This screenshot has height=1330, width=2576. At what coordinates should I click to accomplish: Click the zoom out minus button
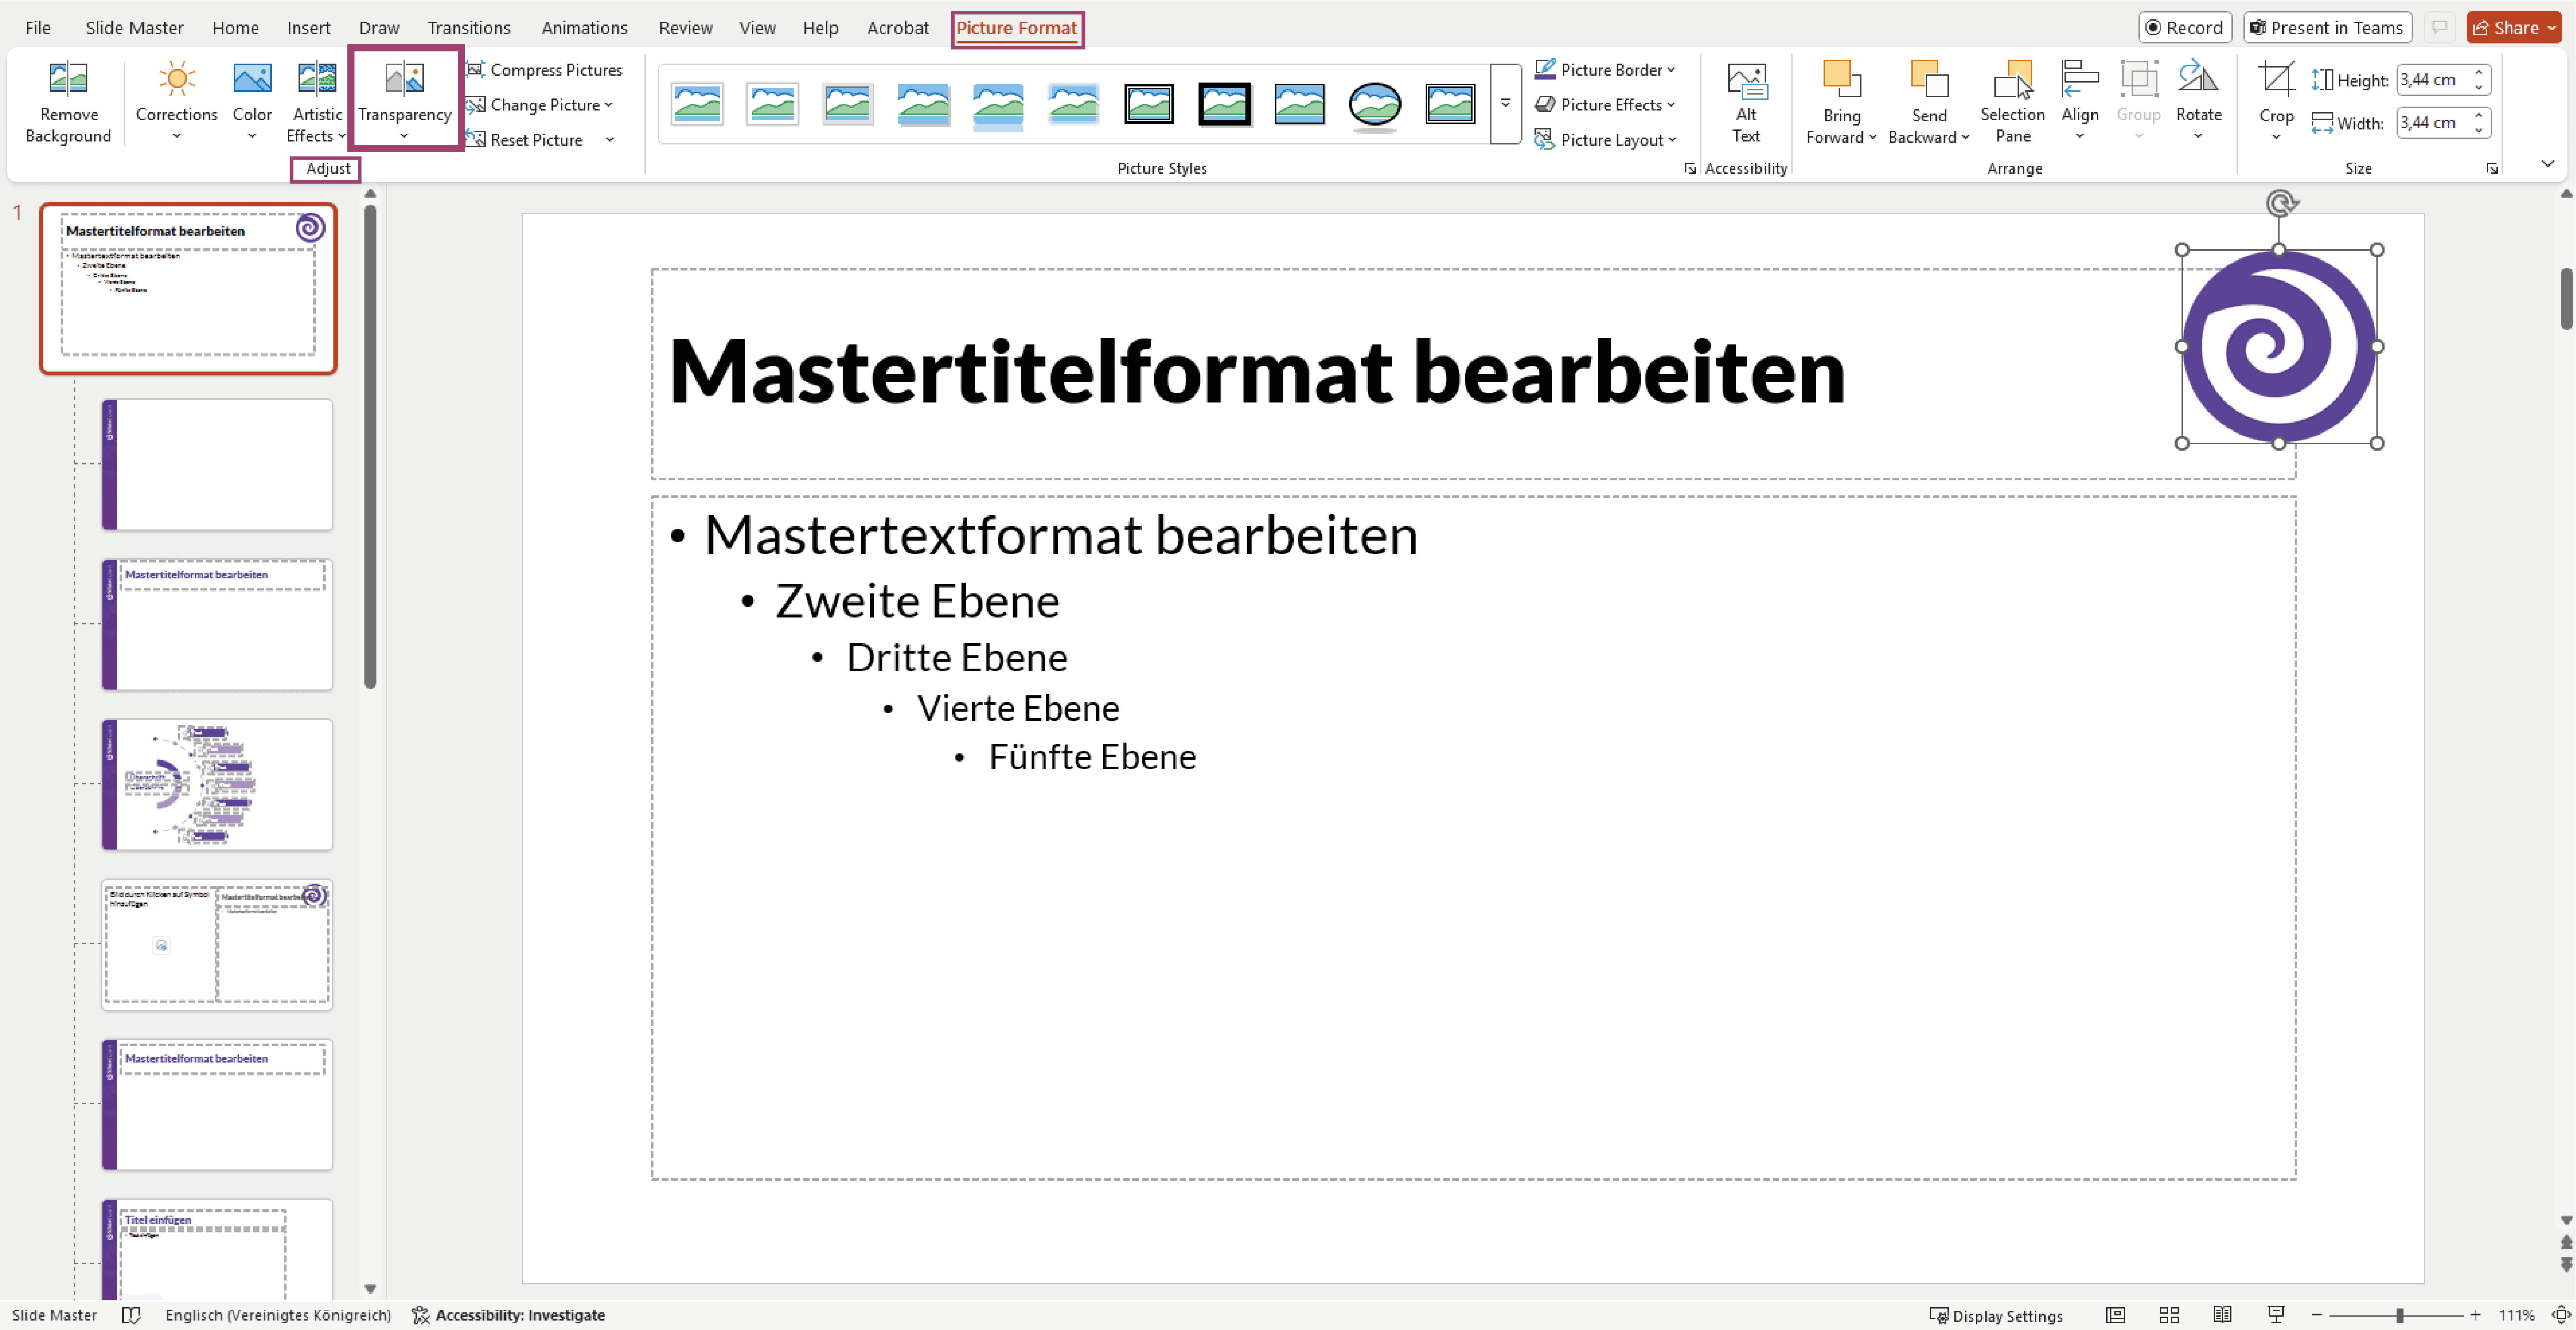pos(2317,1315)
